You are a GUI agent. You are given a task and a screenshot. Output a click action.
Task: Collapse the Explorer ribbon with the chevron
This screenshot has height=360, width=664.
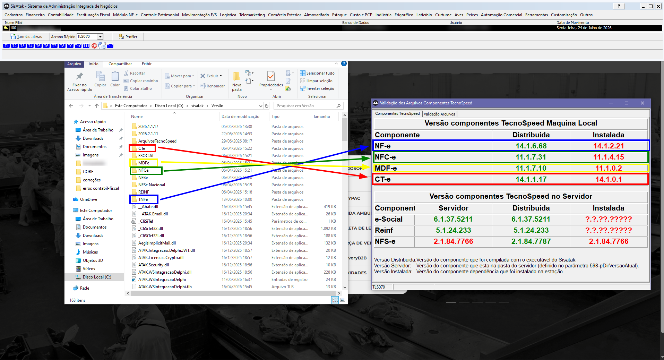pyautogui.click(x=336, y=64)
